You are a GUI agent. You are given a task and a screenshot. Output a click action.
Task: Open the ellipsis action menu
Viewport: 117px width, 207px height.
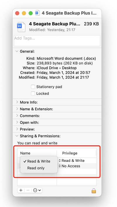37,190
